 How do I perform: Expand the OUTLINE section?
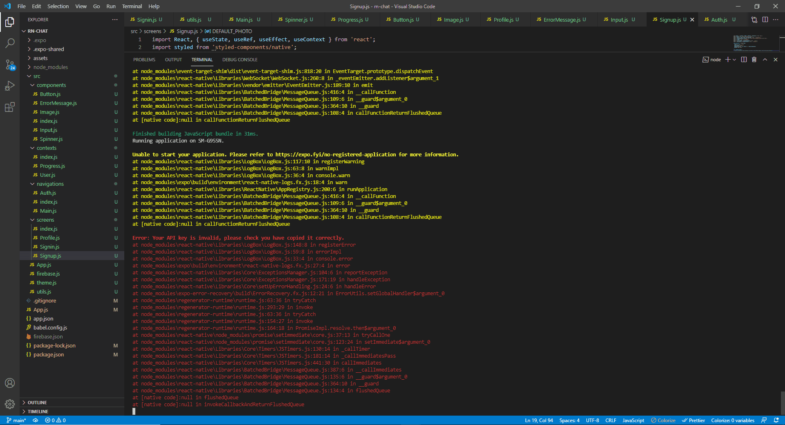[x=37, y=403]
